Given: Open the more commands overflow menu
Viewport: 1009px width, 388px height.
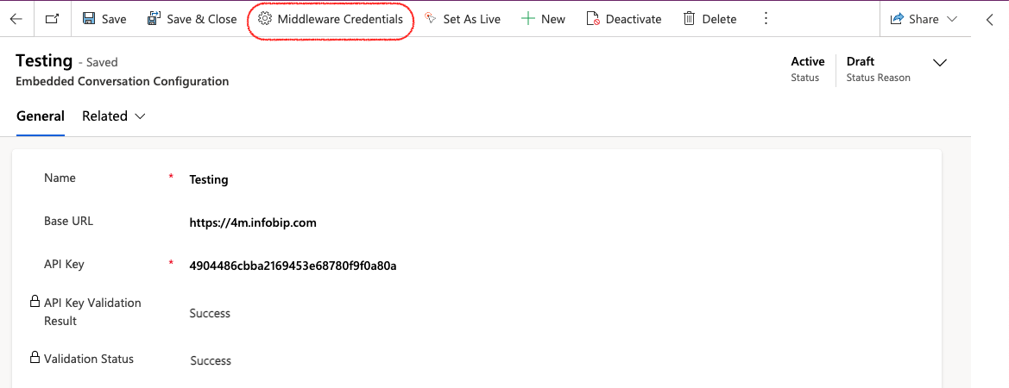Looking at the screenshot, I should pyautogui.click(x=766, y=19).
